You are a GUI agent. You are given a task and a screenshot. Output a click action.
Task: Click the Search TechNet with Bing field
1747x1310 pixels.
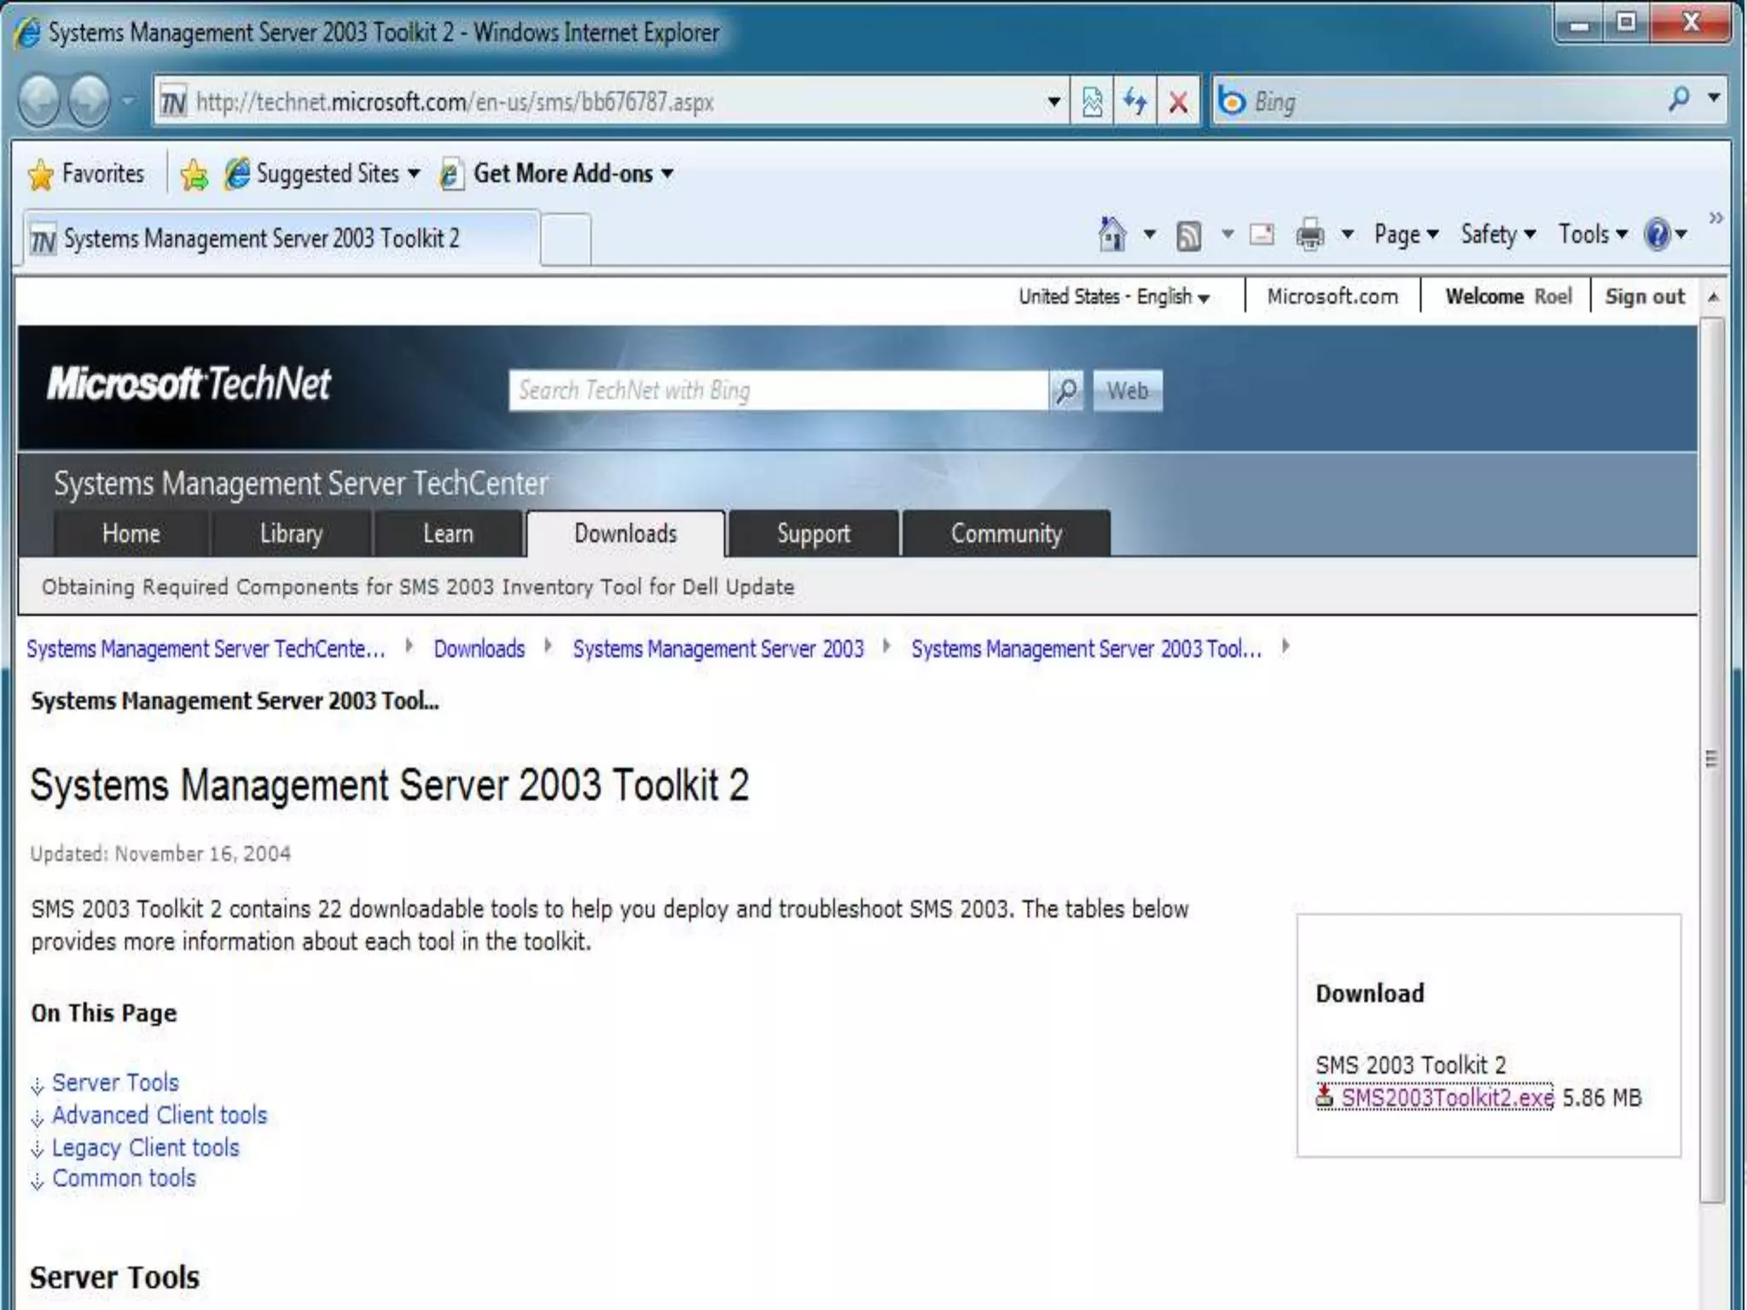pyautogui.click(x=778, y=391)
